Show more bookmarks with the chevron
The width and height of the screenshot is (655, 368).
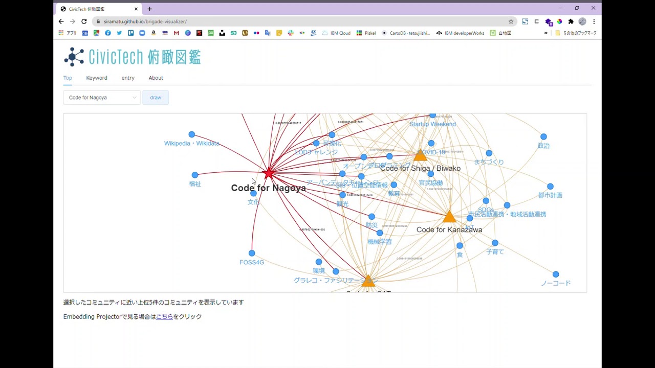545,33
